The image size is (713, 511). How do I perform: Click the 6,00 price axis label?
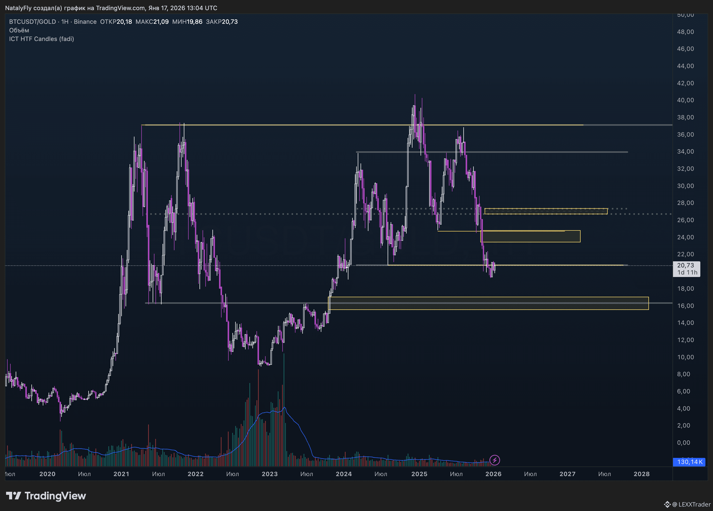click(x=683, y=391)
